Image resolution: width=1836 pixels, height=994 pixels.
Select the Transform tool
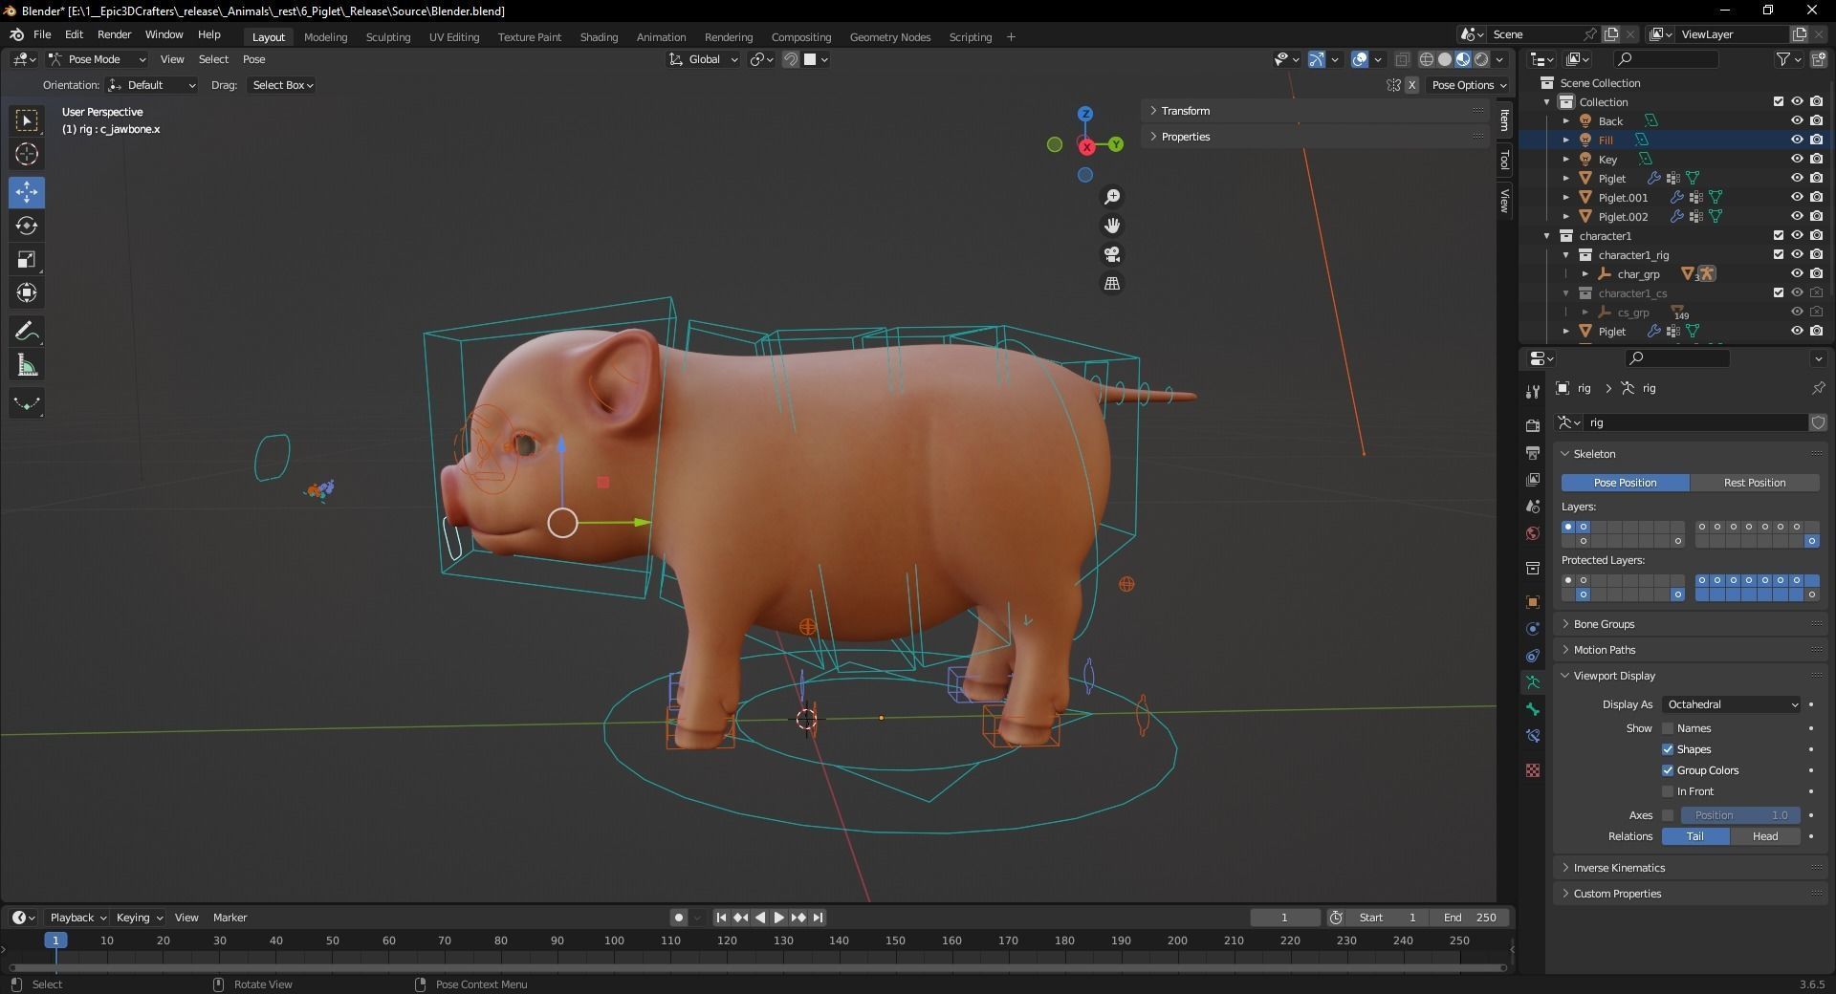[x=27, y=292]
